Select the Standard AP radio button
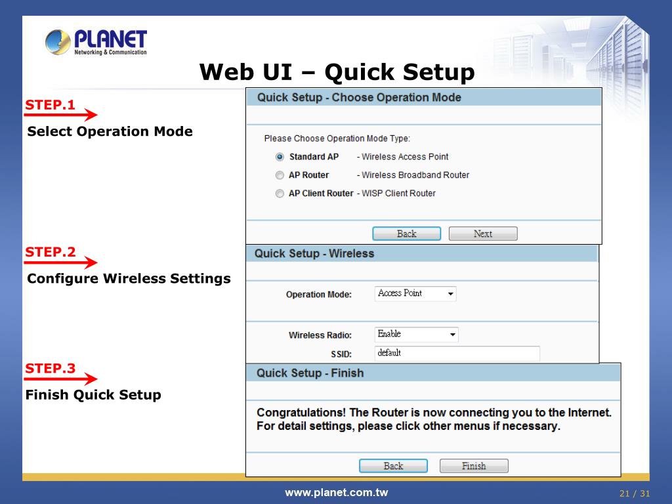 click(x=280, y=157)
